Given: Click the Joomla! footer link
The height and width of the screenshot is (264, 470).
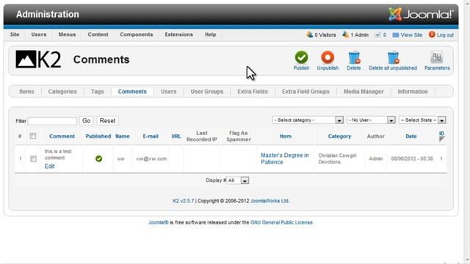Looking at the screenshot, I should click(x=159, y=222).
